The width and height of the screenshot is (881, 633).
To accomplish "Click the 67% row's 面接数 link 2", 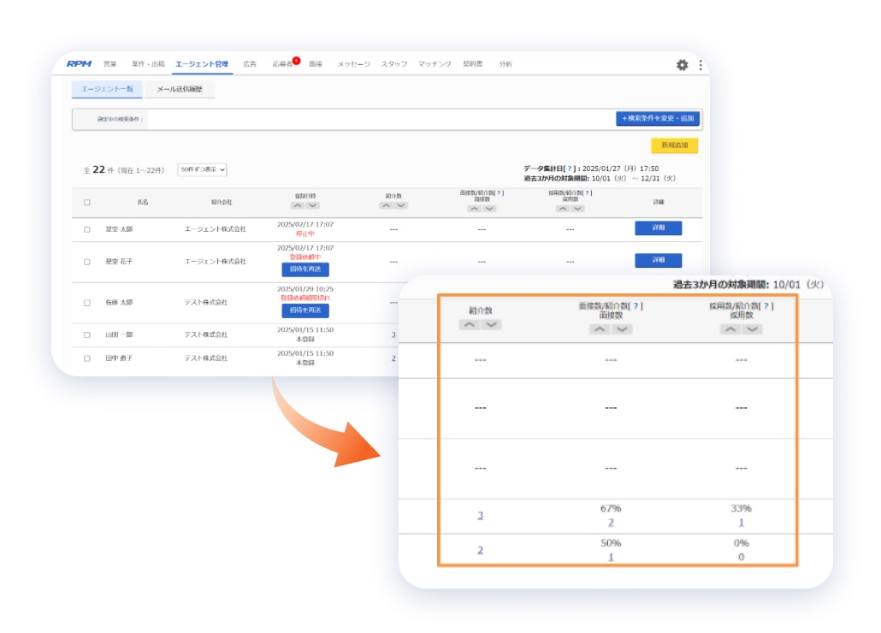I will [x=610, y=523].
